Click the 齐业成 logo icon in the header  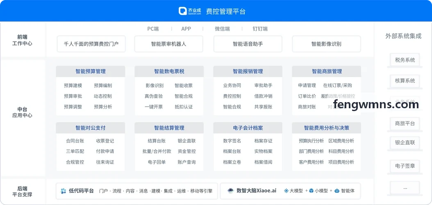click(x=183, y=11)
